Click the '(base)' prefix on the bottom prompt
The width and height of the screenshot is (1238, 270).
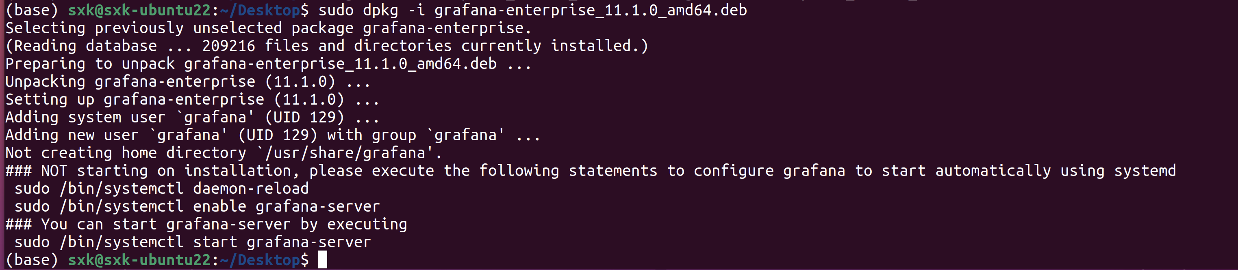[32, 260]
